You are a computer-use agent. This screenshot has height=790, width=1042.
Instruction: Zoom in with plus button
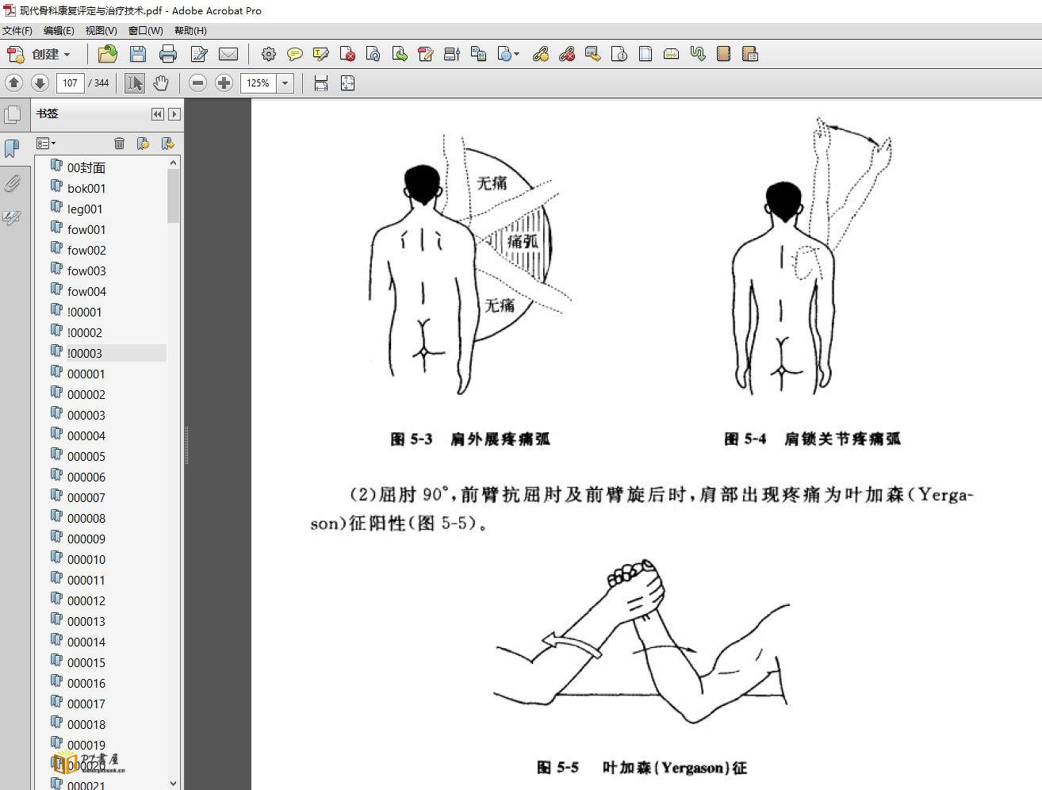pyautogui.click(x=224, y=82)
